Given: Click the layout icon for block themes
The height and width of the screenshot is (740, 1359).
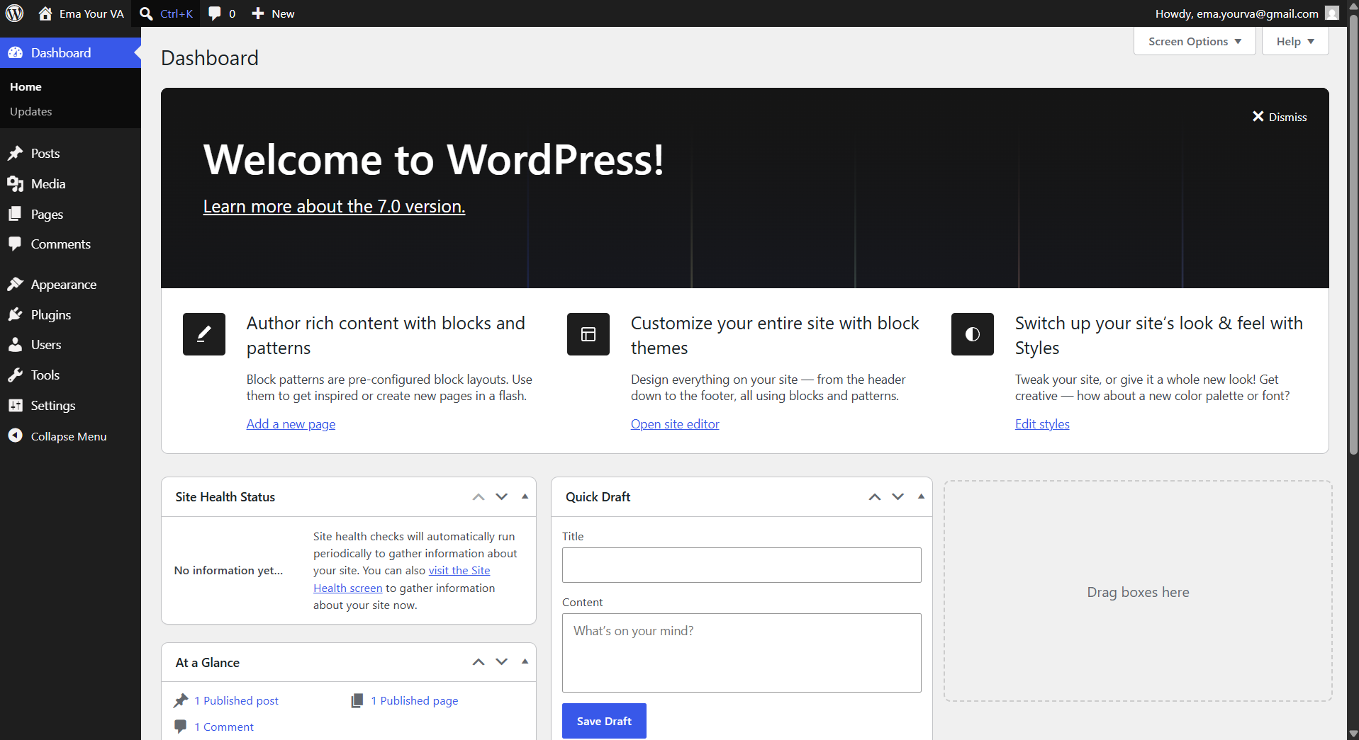Looking at the screenshot, I should coord(588,334).
